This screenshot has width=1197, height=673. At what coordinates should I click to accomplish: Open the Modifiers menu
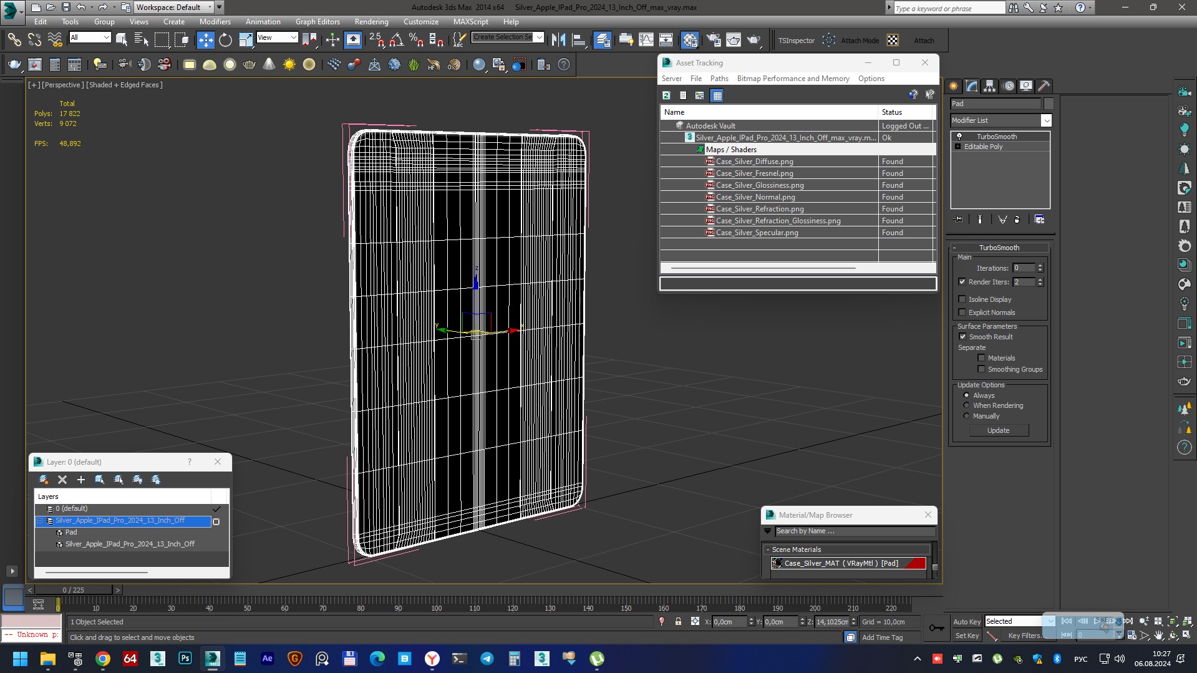coord(215,21)
